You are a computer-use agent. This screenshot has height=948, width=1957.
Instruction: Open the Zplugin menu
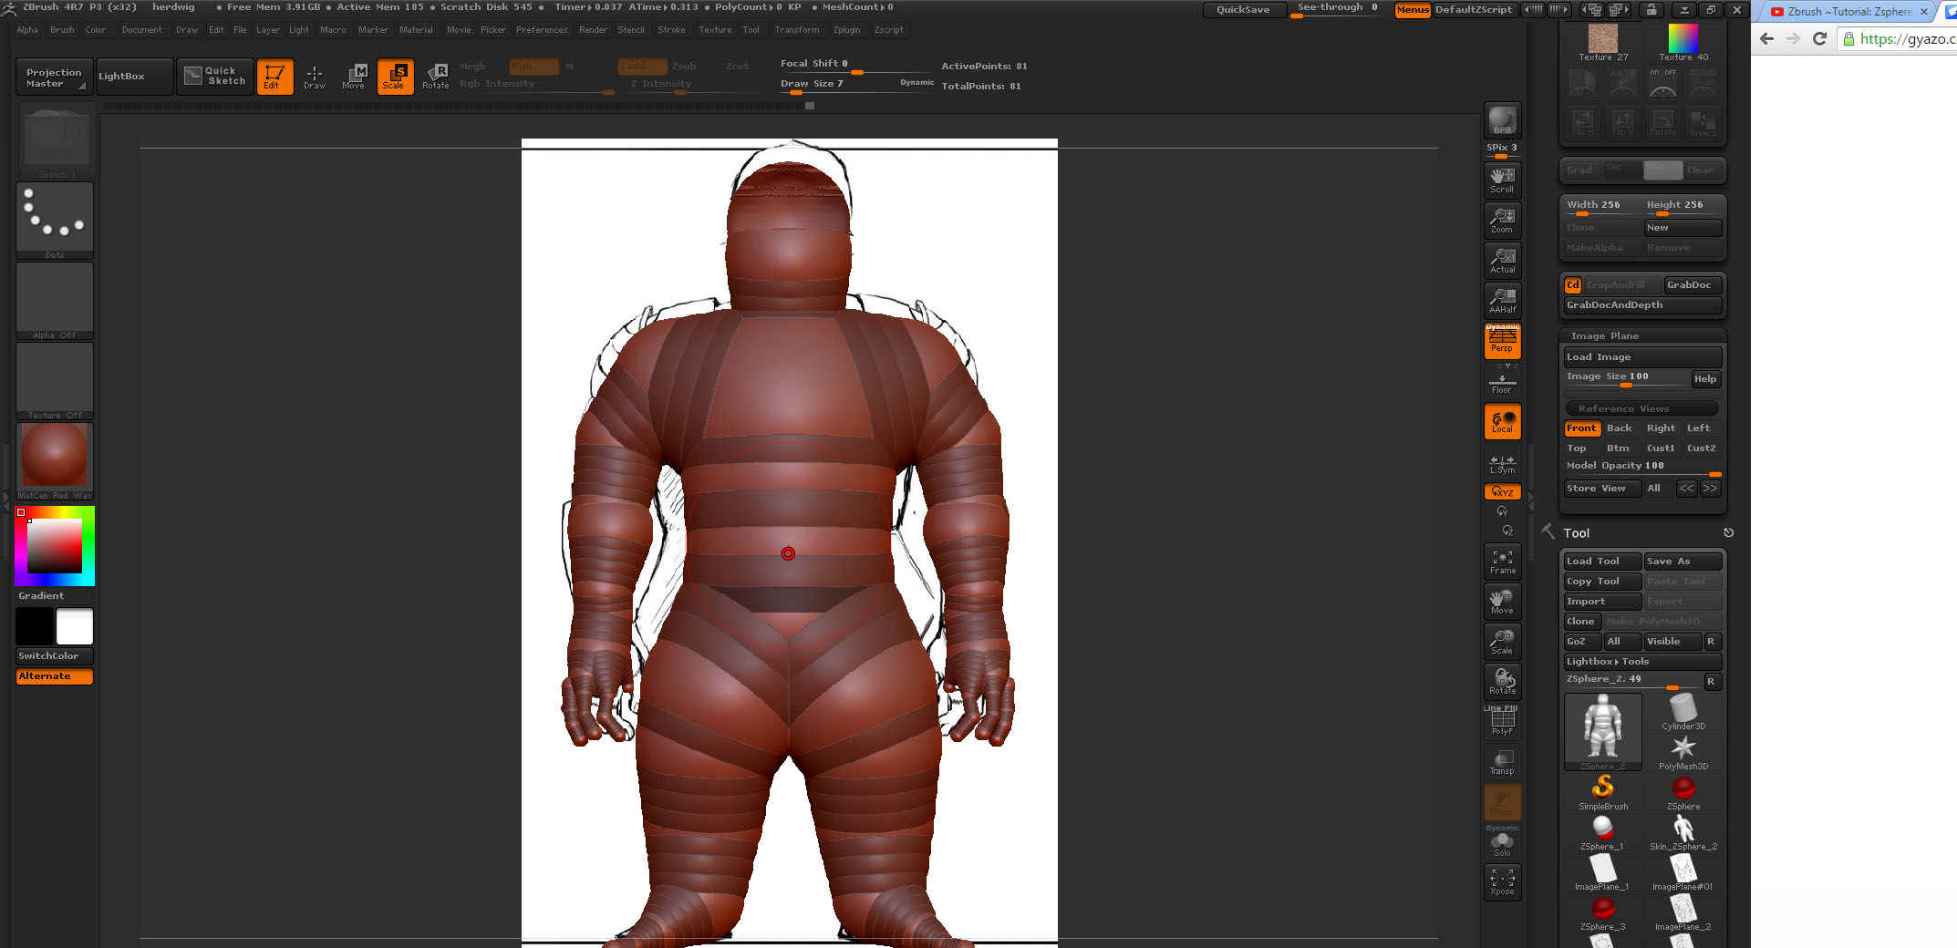(846, 30)
